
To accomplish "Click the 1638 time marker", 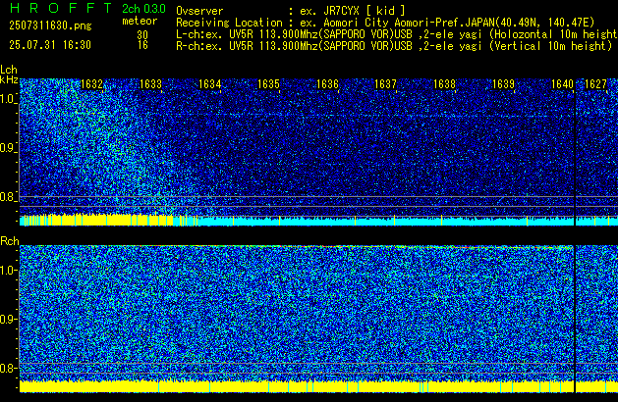I will coord(444,84).
